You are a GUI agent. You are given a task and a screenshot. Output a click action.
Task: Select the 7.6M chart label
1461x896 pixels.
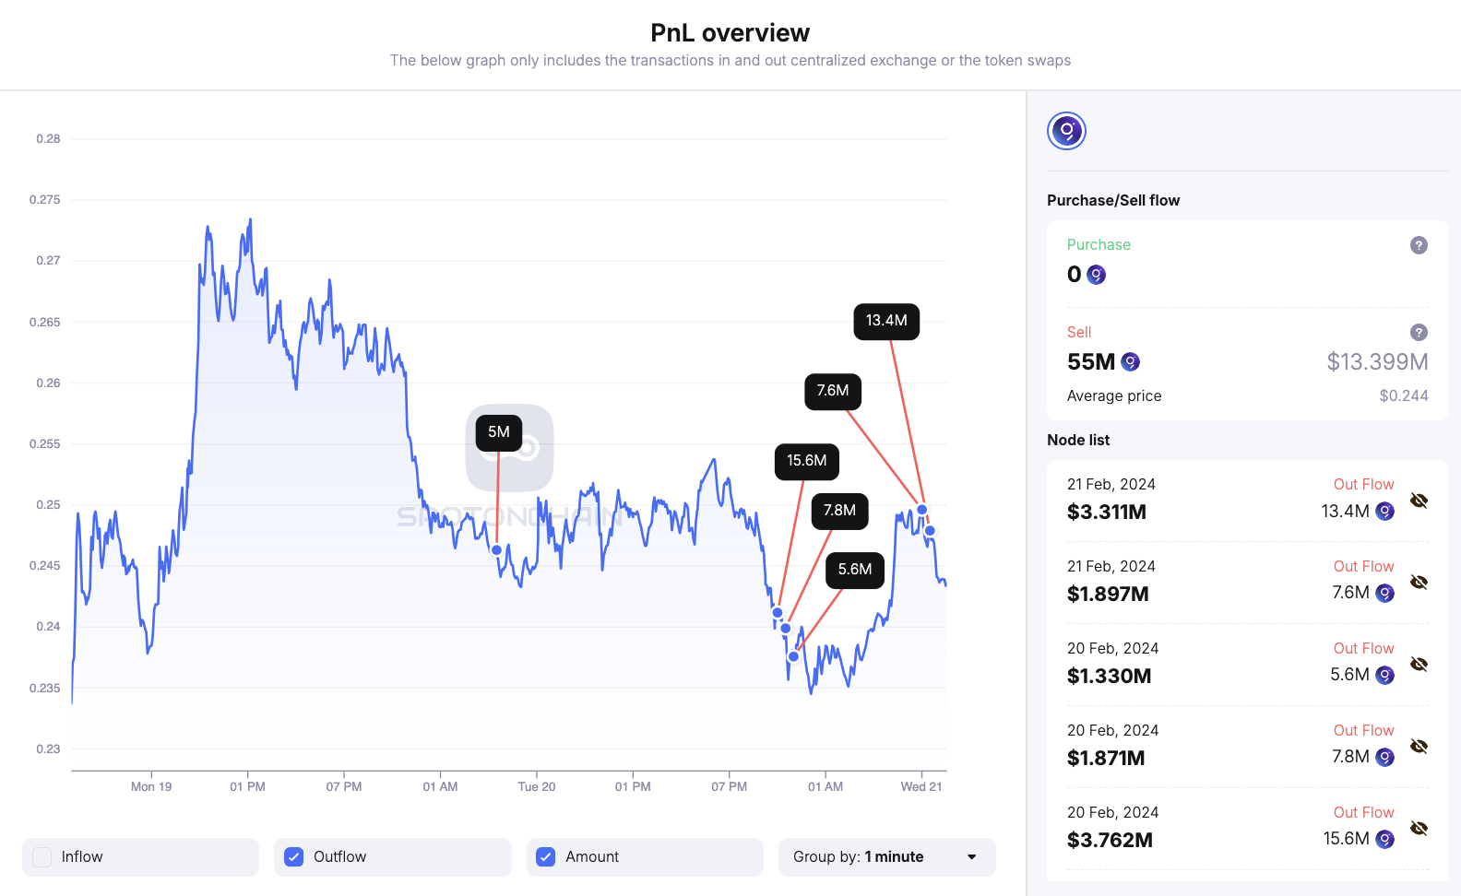(x=833, y=391)
